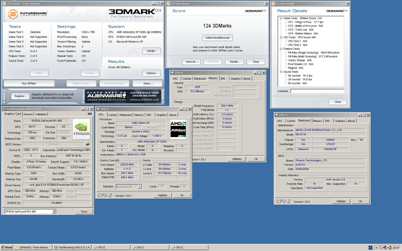Click the system clock showing 20:07

coord(396,247)
